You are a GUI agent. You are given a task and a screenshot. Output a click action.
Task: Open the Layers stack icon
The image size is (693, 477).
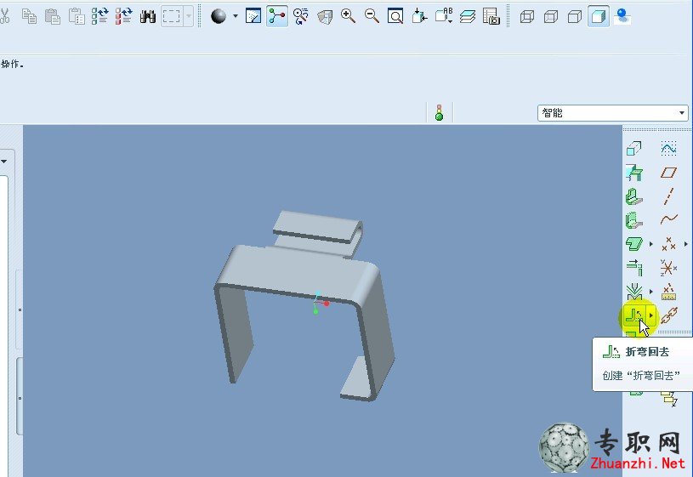coord(467,17)
